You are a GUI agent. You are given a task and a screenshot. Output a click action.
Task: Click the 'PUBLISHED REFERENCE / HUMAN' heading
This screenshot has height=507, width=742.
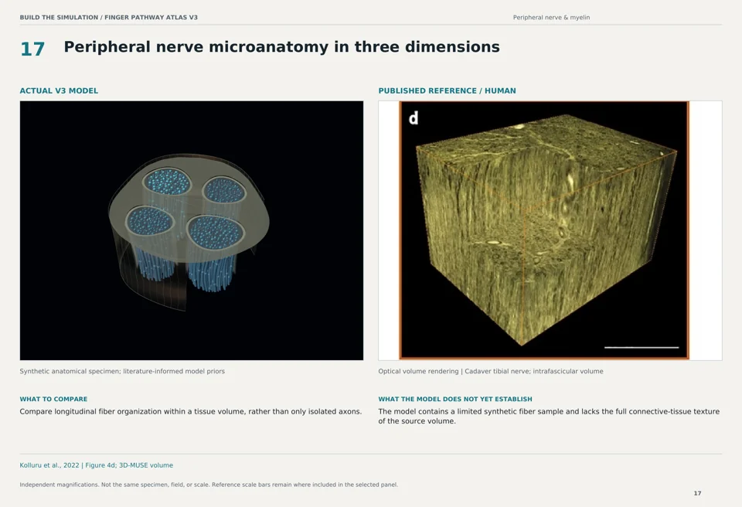447,91
